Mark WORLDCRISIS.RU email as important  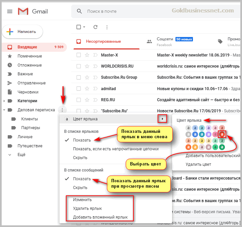[x=95, y=66]
